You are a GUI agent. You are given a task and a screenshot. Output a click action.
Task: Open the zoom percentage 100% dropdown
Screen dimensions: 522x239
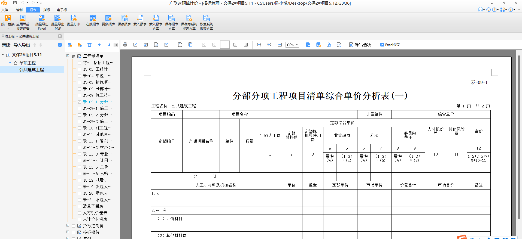click(297, 45)
